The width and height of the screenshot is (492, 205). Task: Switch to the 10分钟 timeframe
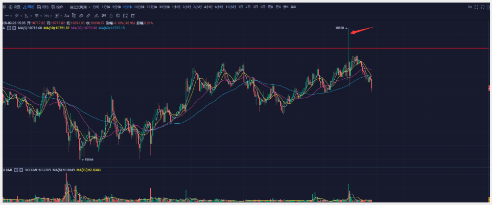tap(139, 7)
